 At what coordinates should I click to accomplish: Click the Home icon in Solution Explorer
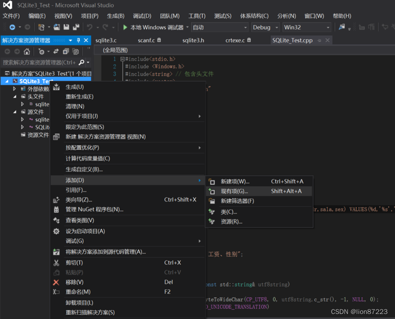26,52
